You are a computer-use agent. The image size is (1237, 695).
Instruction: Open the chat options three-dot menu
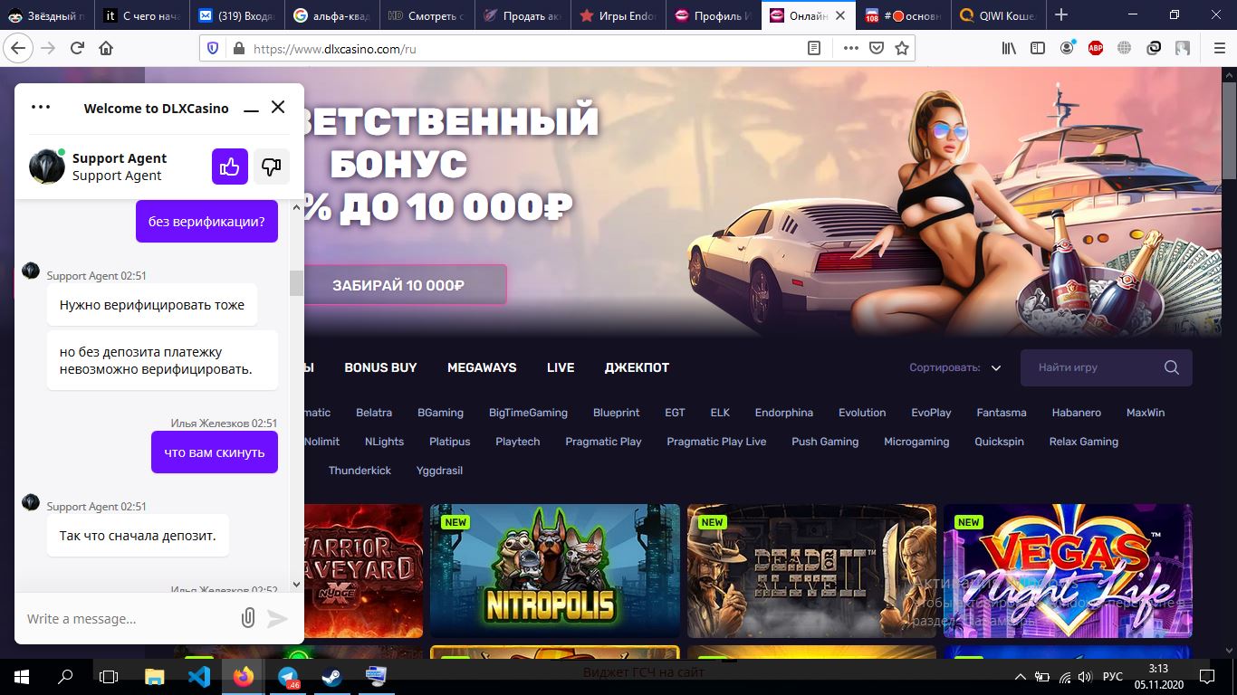pyautogui.click(x=41, y=107)
